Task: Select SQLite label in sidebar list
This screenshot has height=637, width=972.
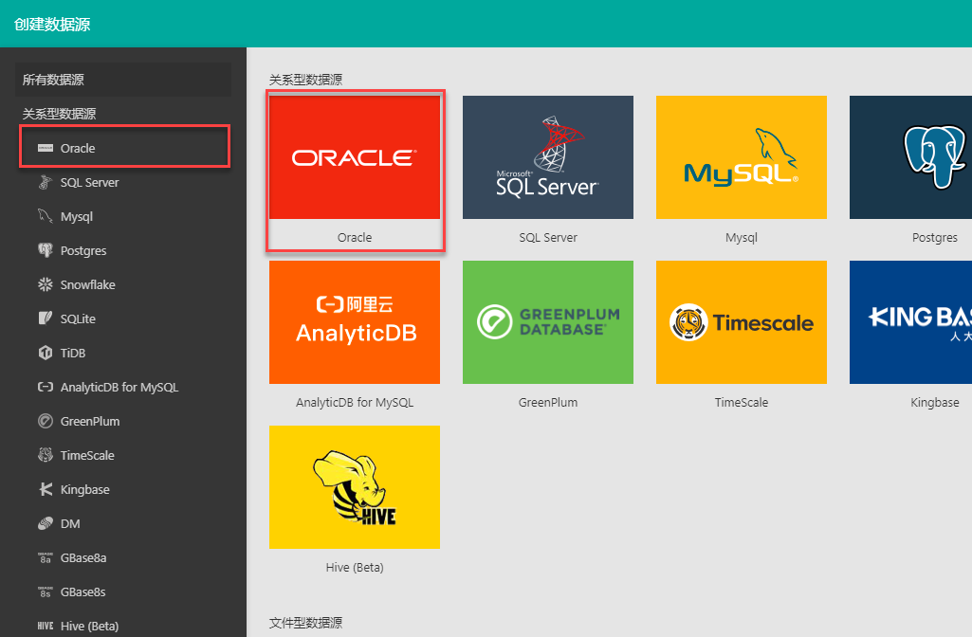Action: (x=78, y=318)
